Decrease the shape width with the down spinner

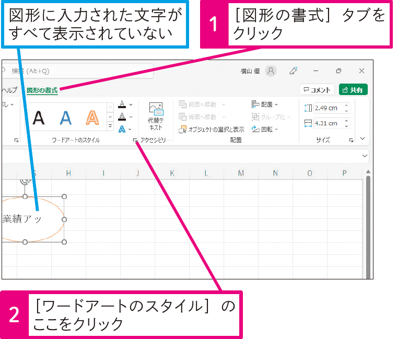(x=346, y=126)
